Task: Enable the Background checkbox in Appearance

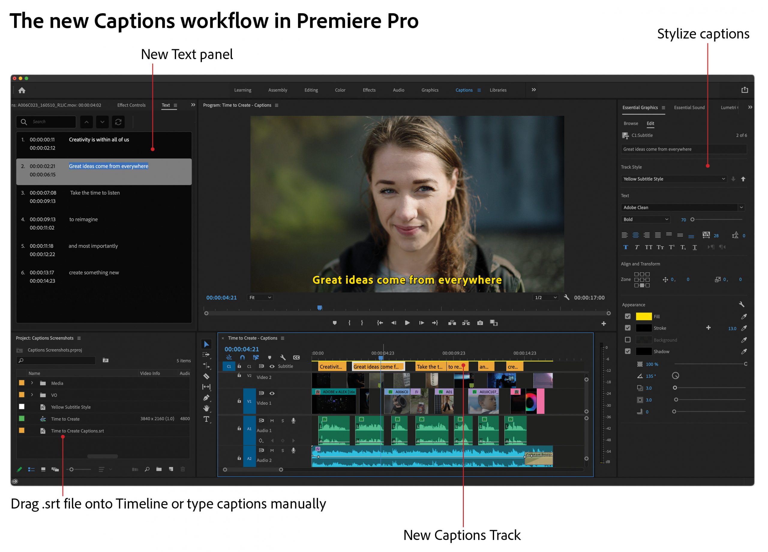Action: click(628, 340)
